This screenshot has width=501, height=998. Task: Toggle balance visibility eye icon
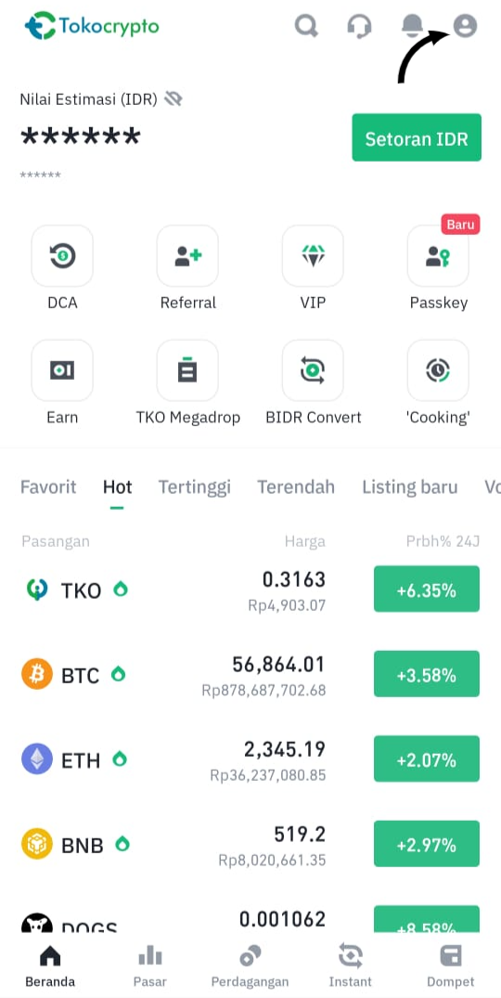(173, 98)
